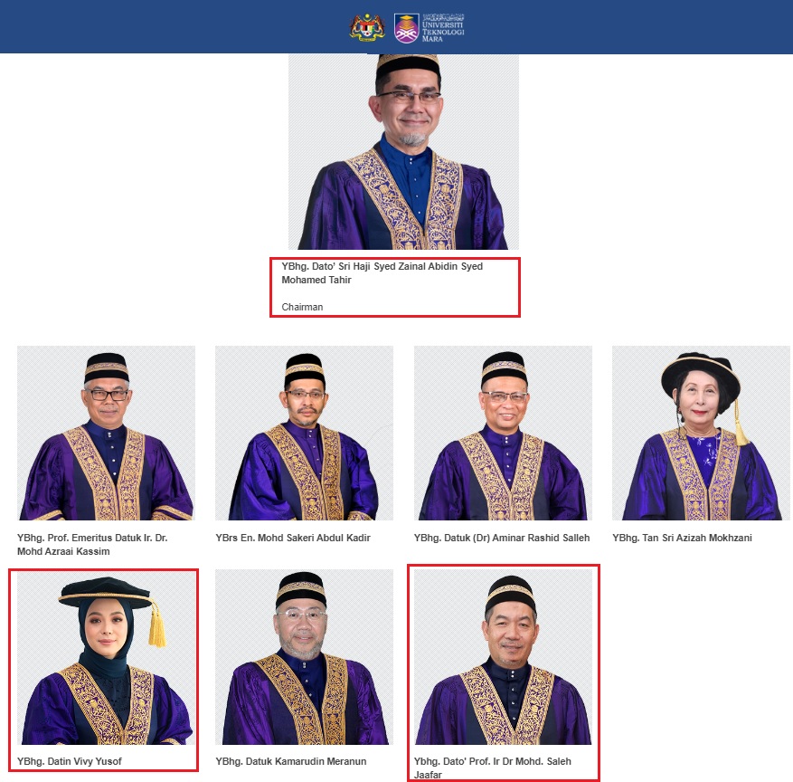Image resolution: width=793 pixels, height=782 pixels.
Task: Click the name Mohd Azraai Kassim
Action: click(x=92, y=544)
